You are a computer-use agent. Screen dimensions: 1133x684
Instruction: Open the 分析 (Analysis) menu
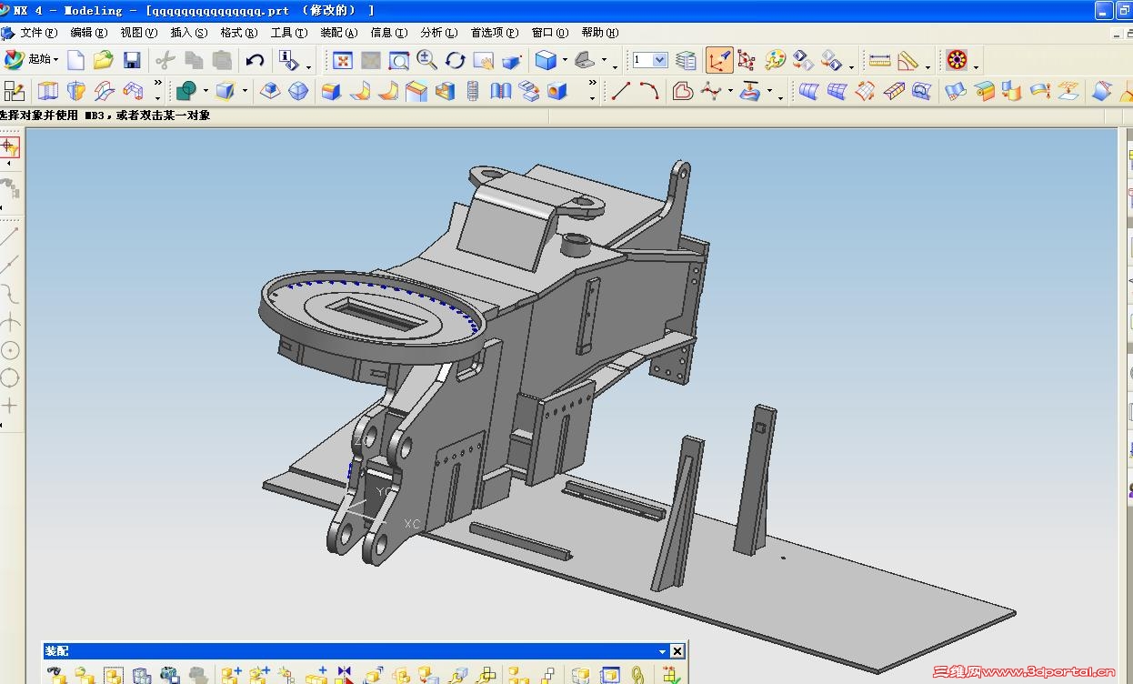(439, 33)
